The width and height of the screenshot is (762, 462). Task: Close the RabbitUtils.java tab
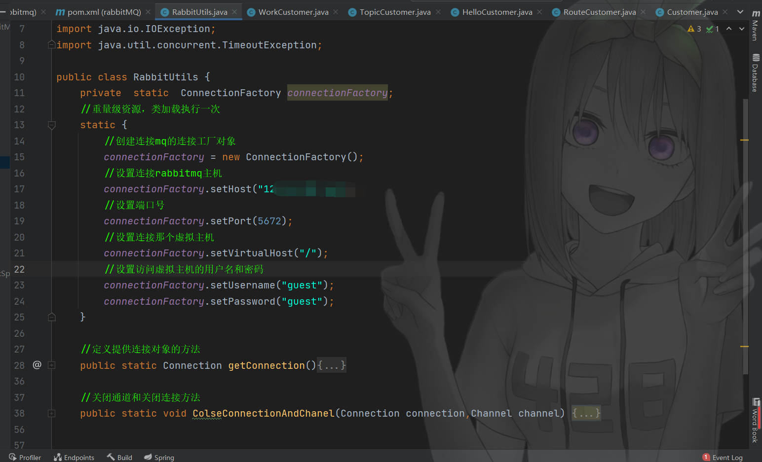pyautogui.click(x=234, y=12)
